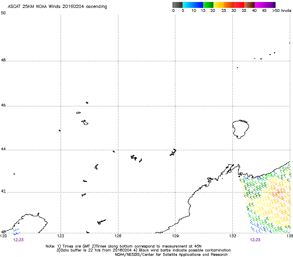Click the longitude label '129' on the bottom axis
This screenshot has width=293, height=257.
(x=175, y=236)
